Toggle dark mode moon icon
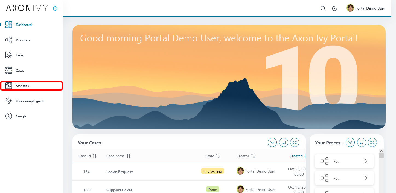 pos(334,8)
